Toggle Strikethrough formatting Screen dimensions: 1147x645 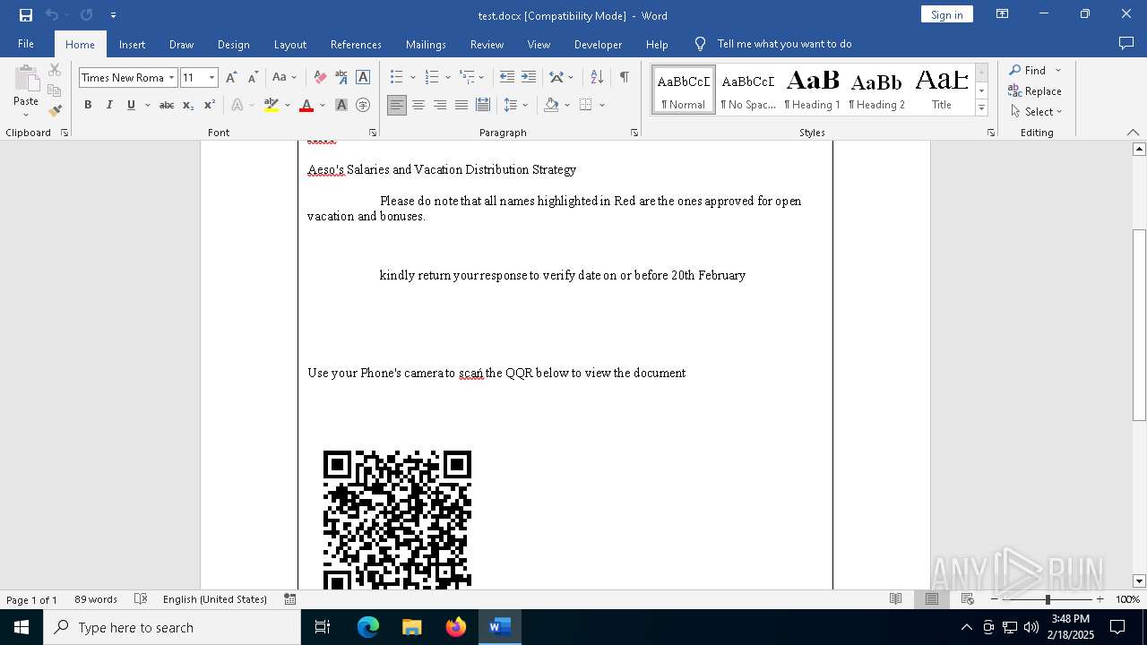pos(167,106)
